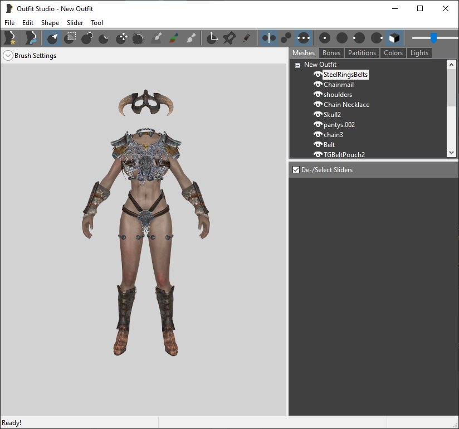
Task: Select the shoulders mesh entry
Action: [338, 95]
